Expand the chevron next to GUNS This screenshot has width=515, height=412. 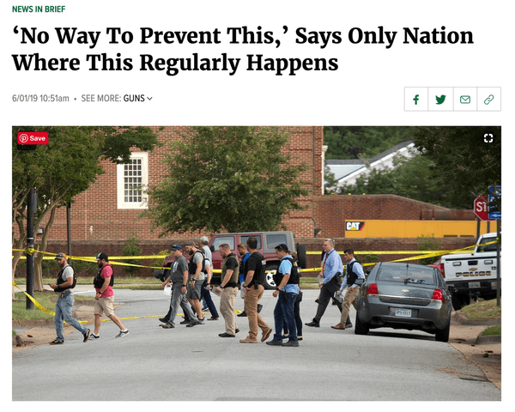(x=149, y=99)
